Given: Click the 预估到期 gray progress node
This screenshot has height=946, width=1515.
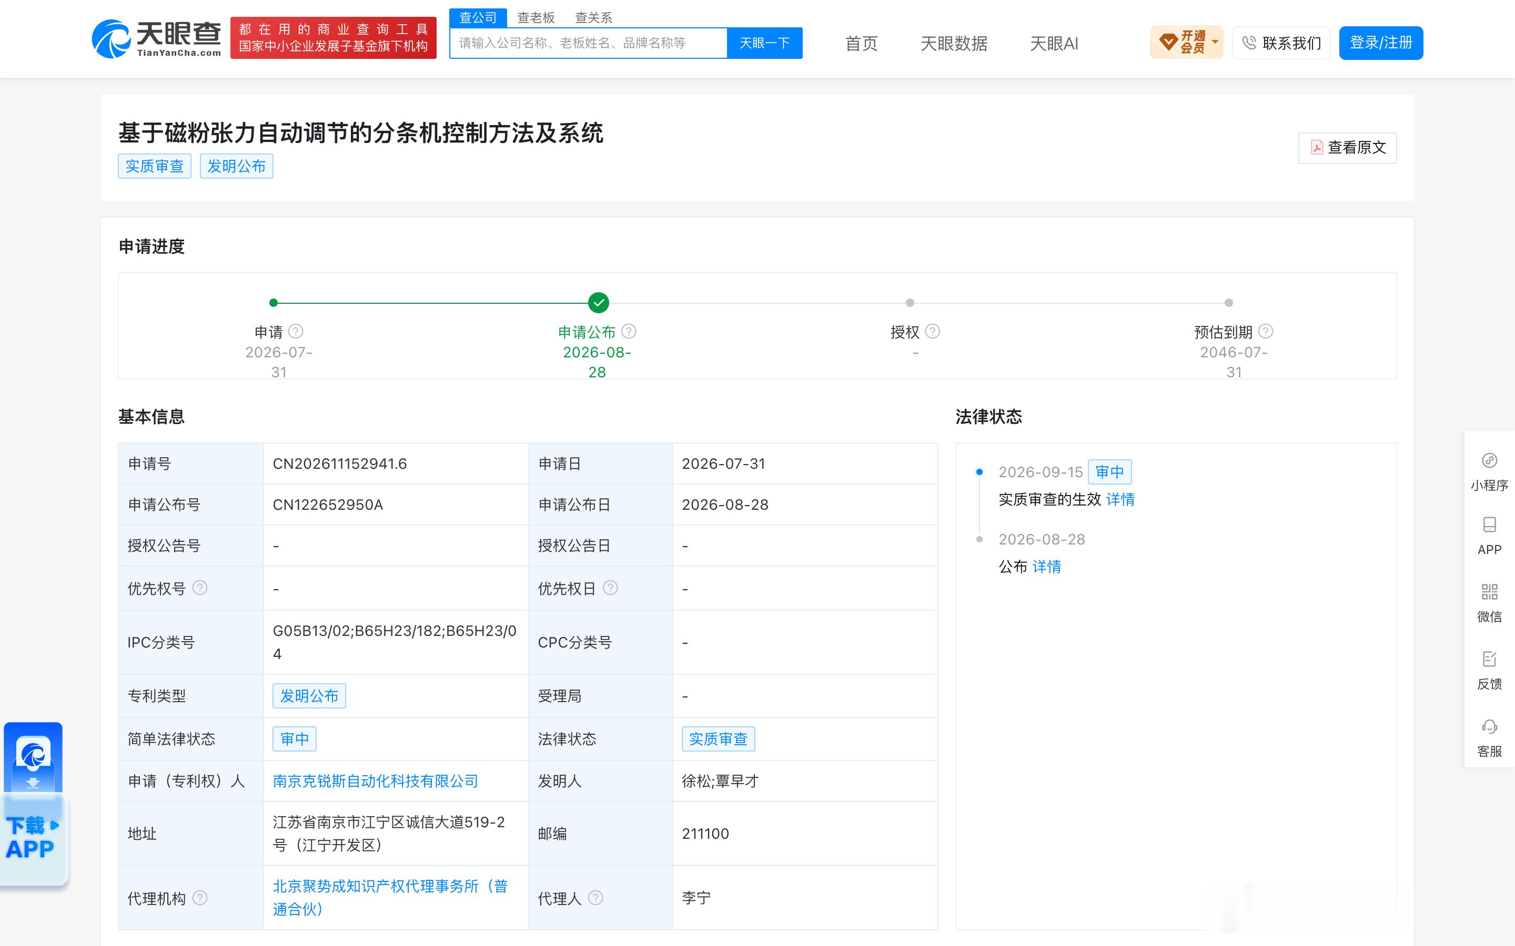Looking at the screenshot, I should [1229, 303].
